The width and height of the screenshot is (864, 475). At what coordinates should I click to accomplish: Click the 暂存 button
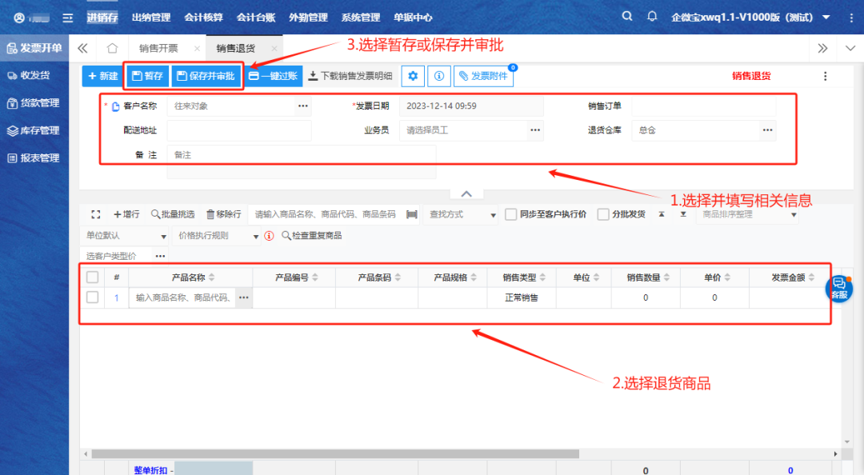[147, 76]
